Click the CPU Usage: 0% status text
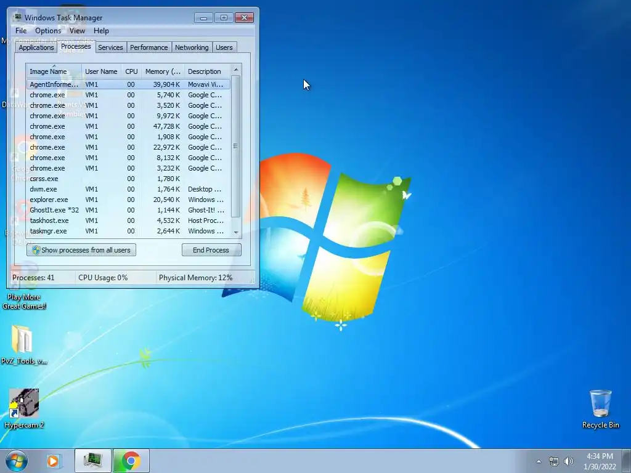Viewport: 631px width, 473px height. (103, 278)
